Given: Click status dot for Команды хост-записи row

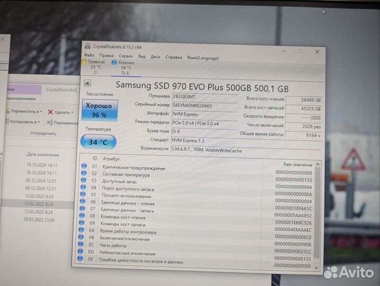Looking at the screenshot, I should coord(82,222).
